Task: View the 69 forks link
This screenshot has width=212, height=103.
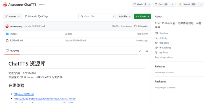Action: pyautogui.click(x=161, y=52)
